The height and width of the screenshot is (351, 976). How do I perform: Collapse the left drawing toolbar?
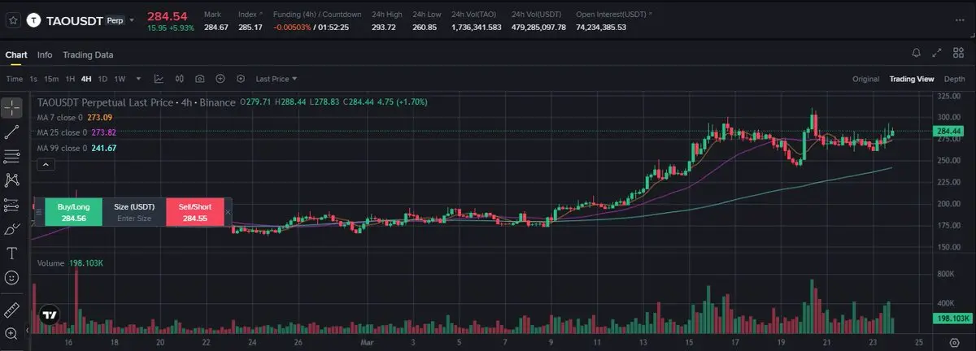pyautogui.click(x=28, y=330)
